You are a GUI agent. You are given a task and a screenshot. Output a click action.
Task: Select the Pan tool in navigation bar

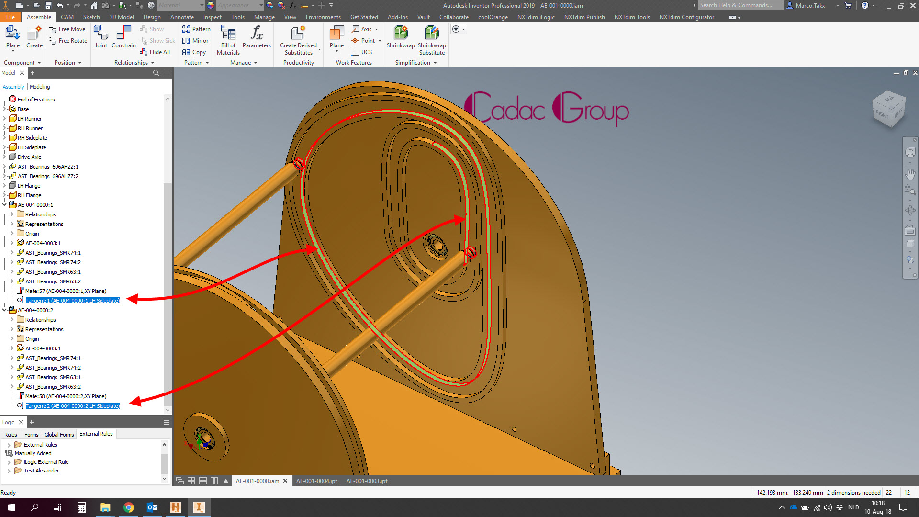pyautogui.click(x=911, y=174)
